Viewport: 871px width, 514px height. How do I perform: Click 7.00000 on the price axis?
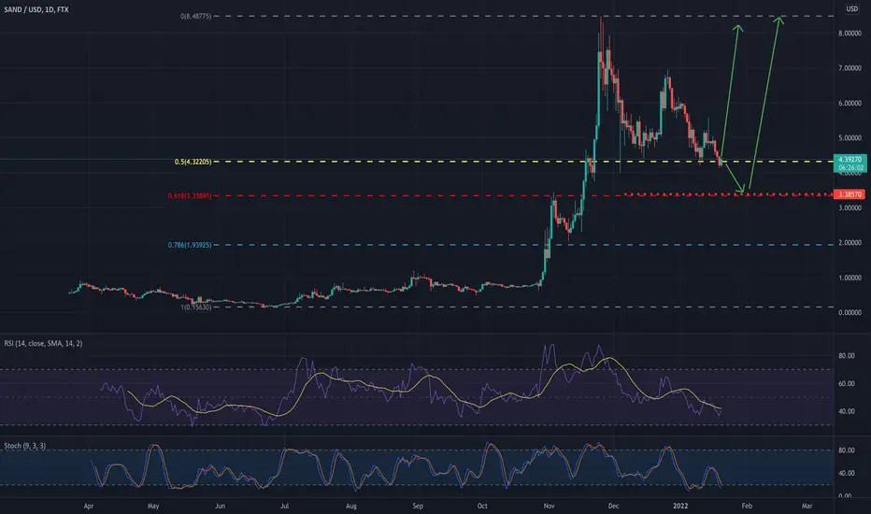[x=850, y=68]
